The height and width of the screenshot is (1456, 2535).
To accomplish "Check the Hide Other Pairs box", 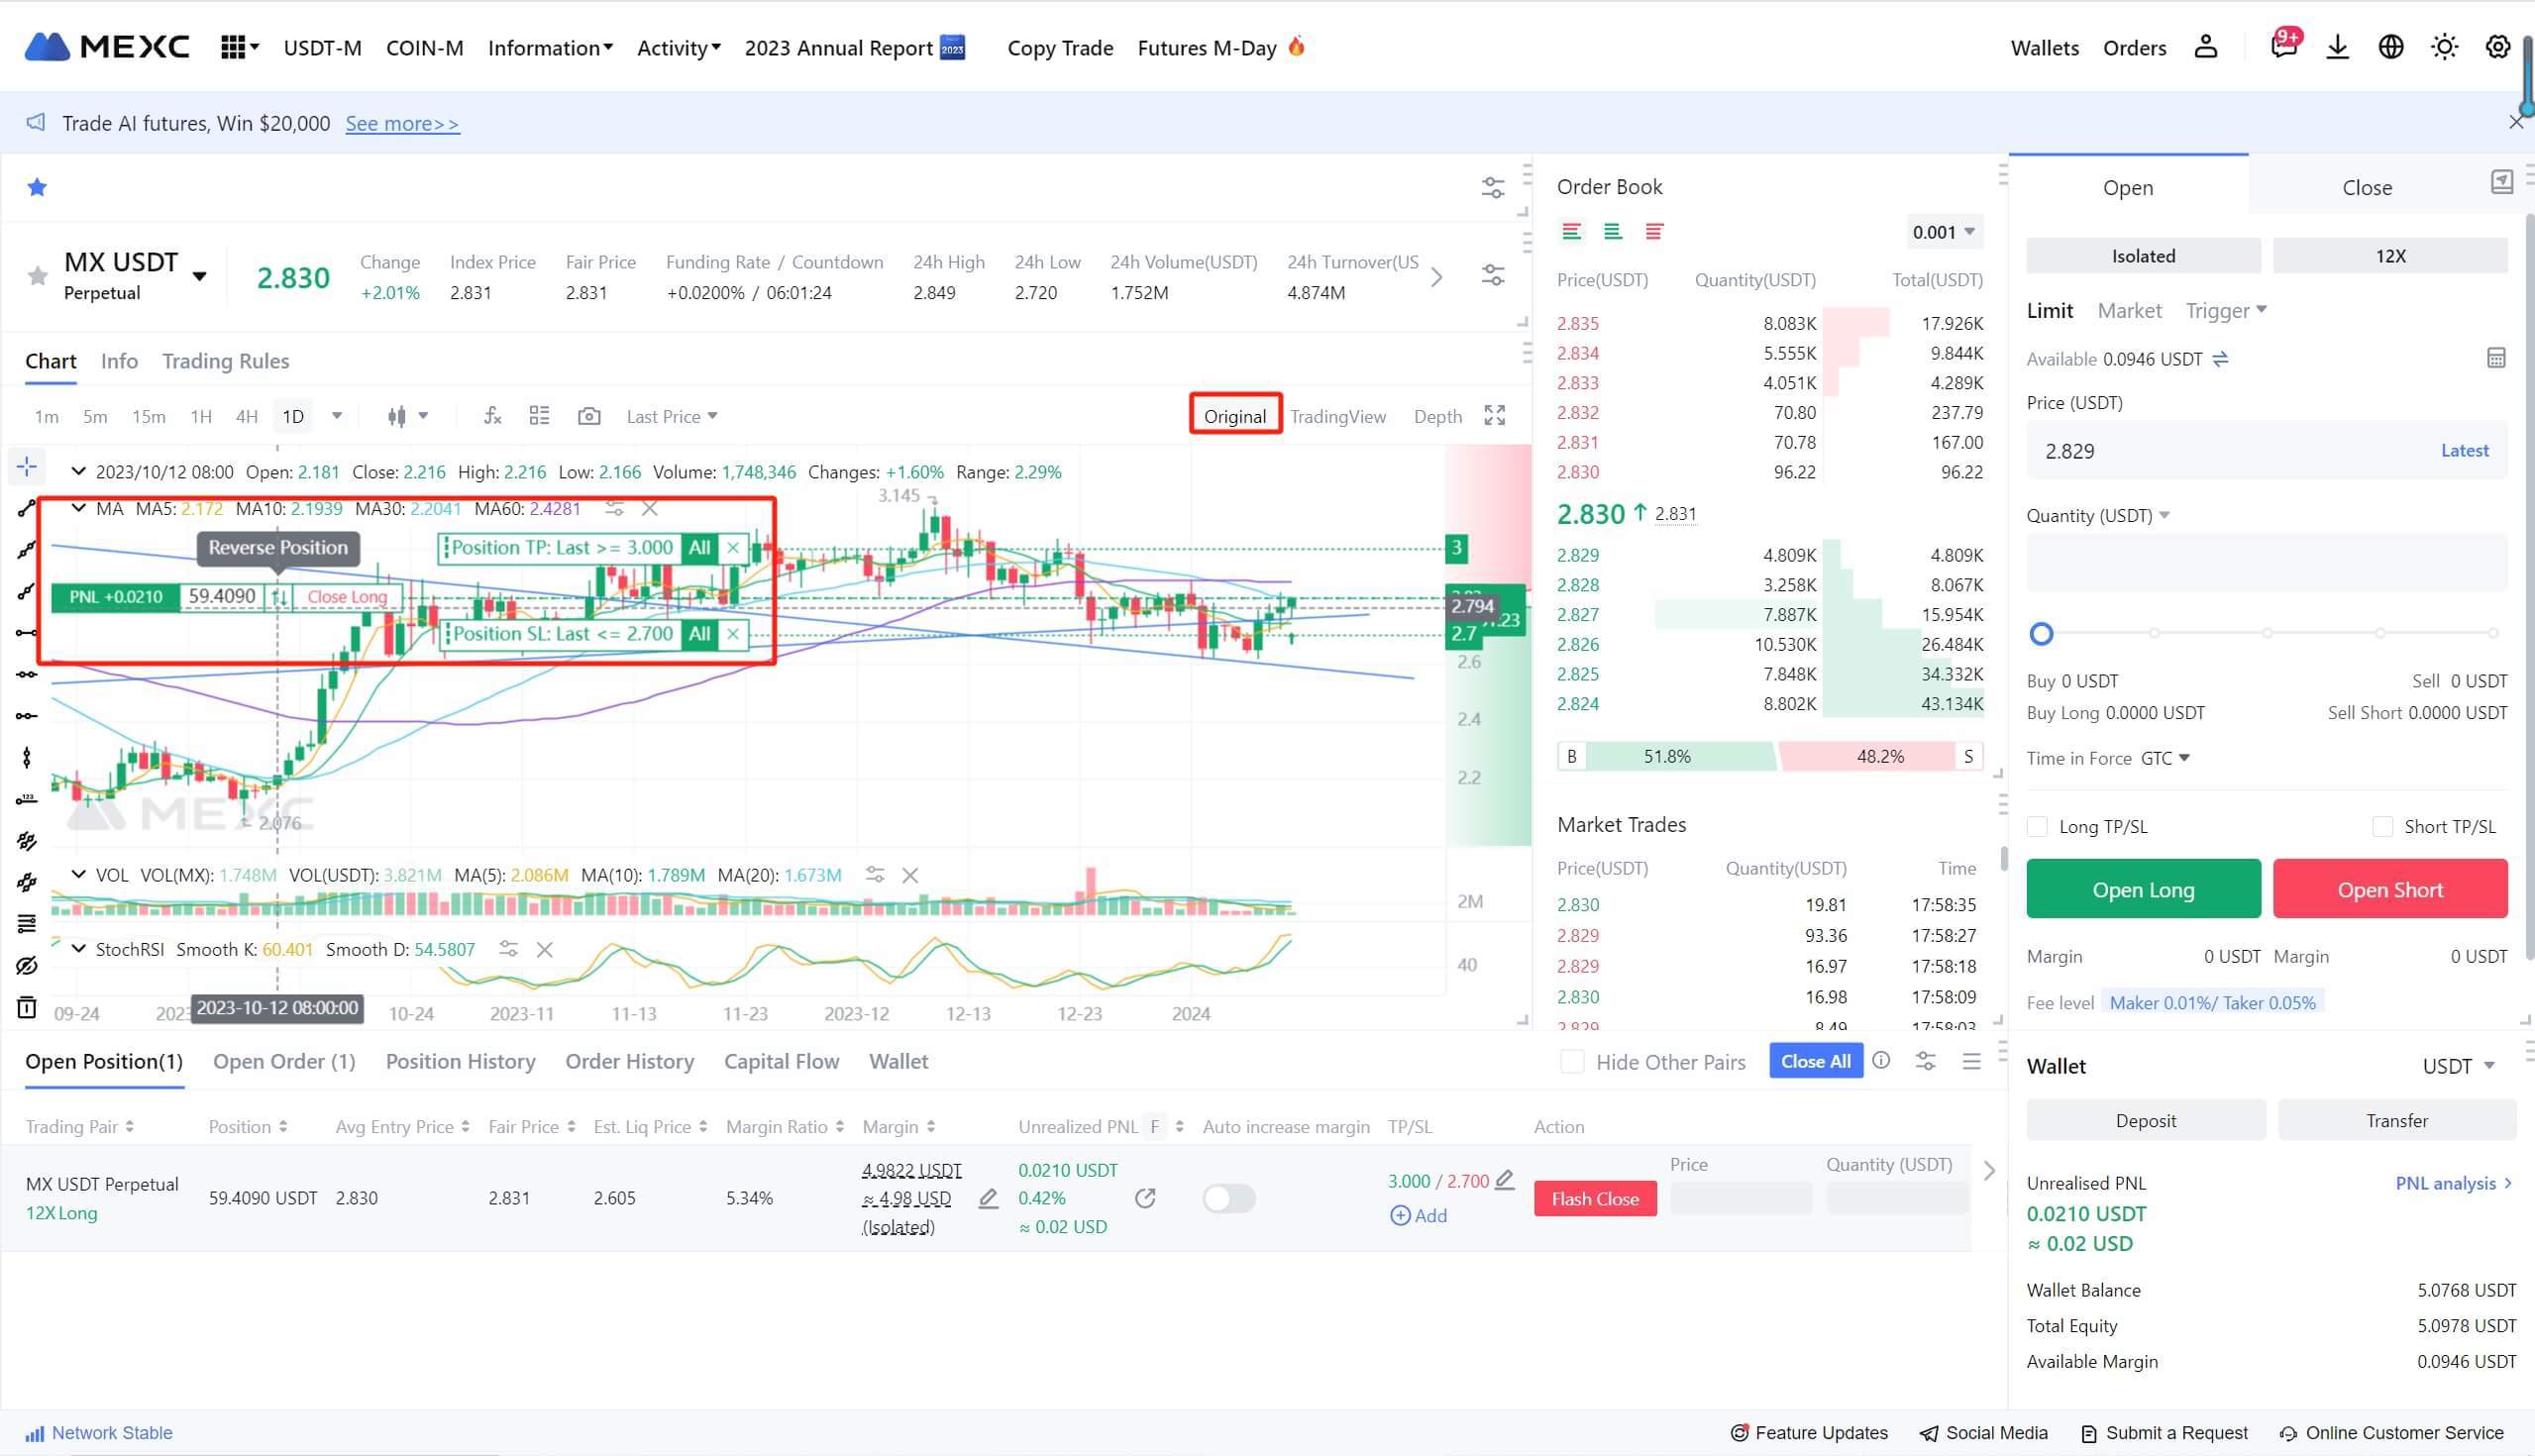I will [x=1572, y=1062].
